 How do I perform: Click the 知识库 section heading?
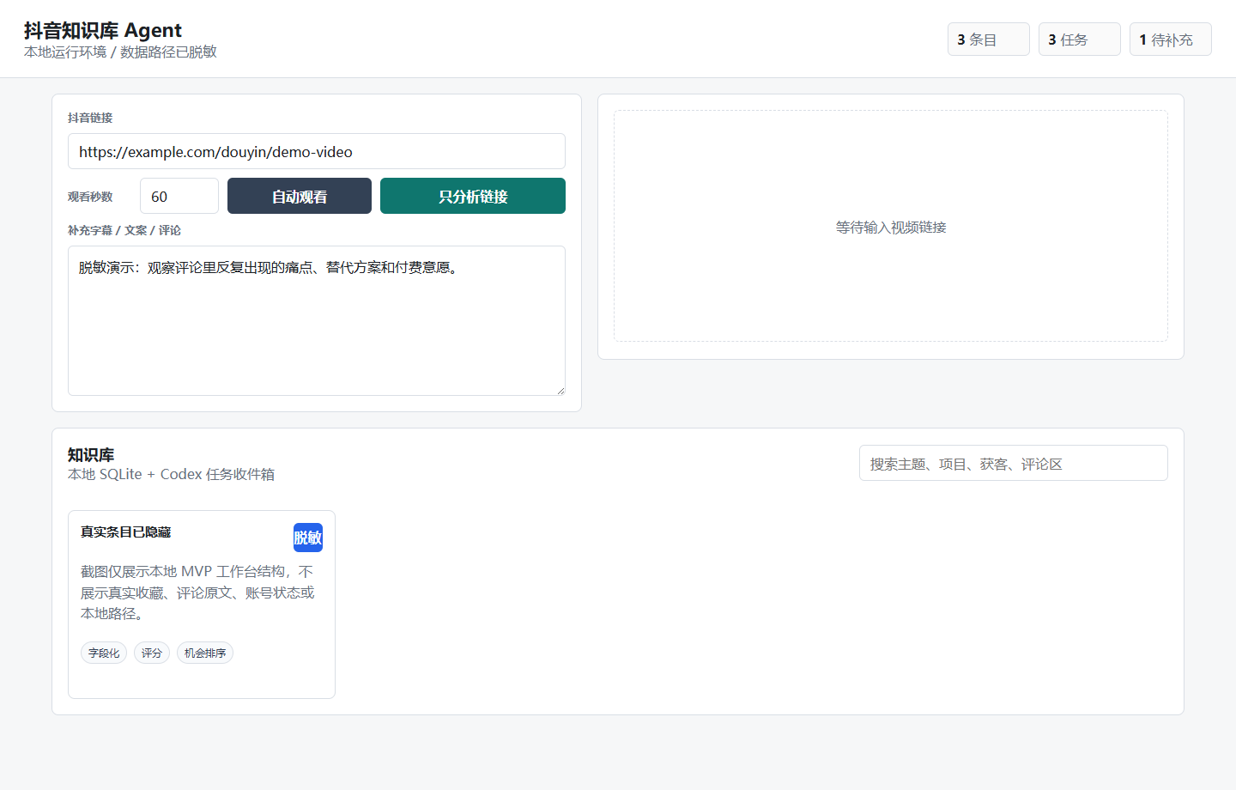point(91,455)
